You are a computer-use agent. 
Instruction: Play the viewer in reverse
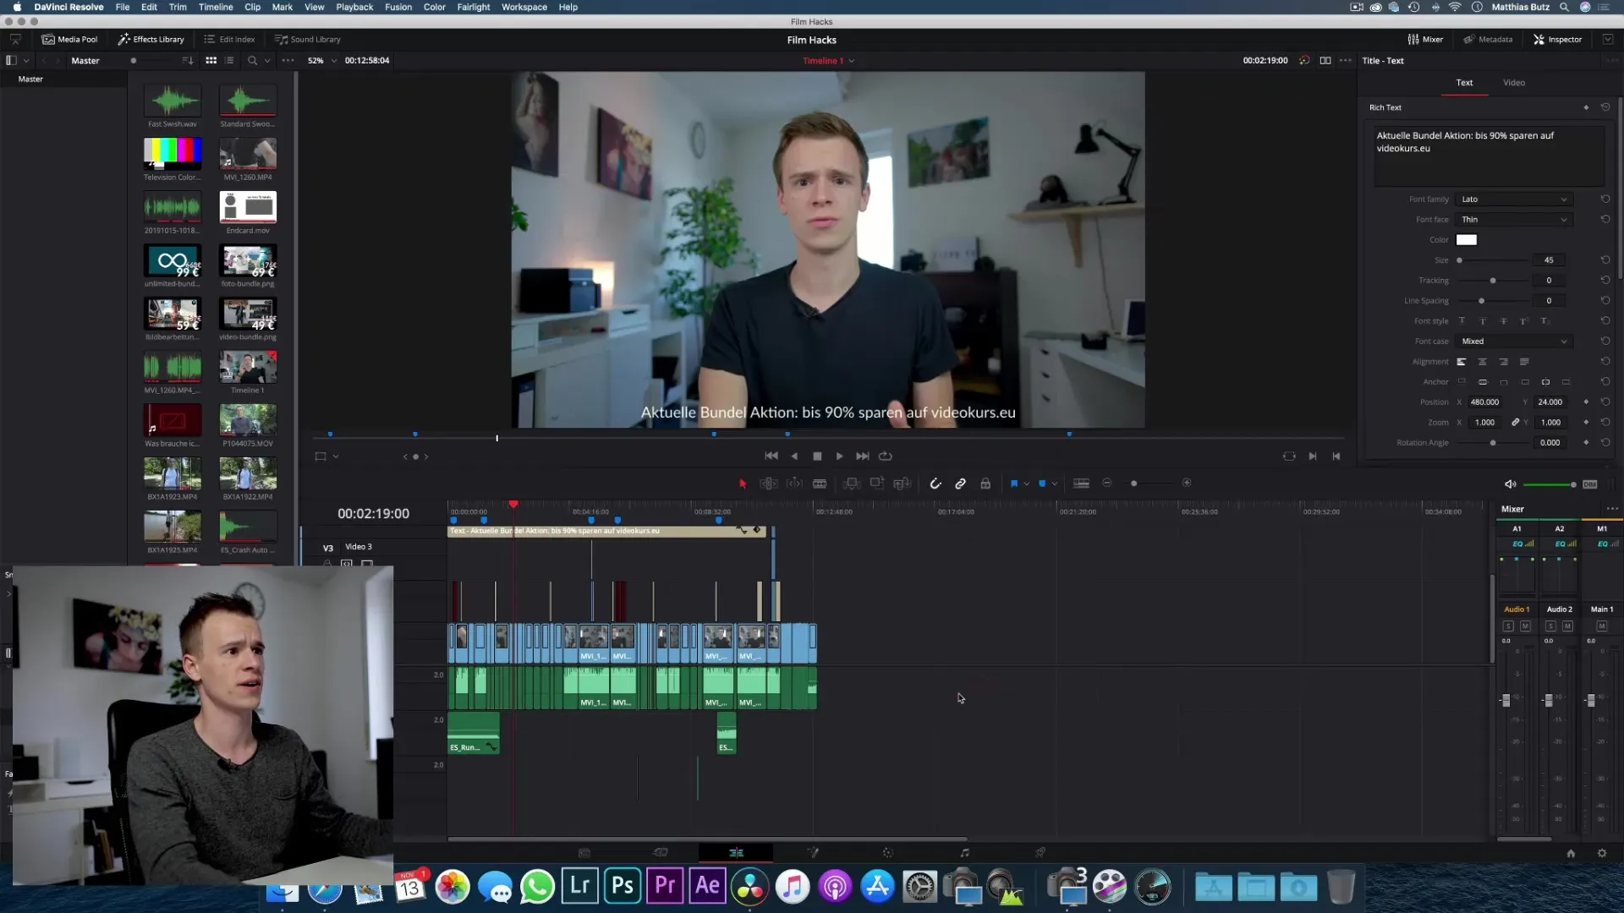point(794,456)
